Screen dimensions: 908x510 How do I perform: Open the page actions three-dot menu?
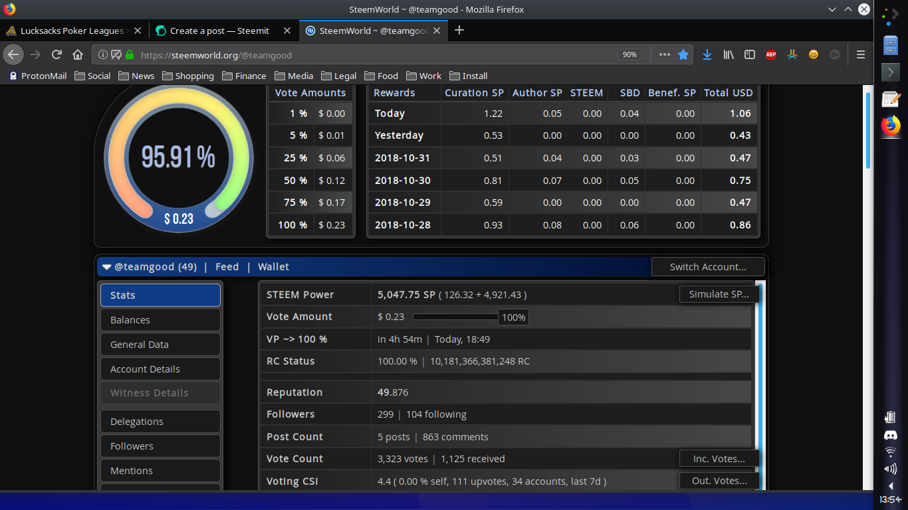point(665,54)
